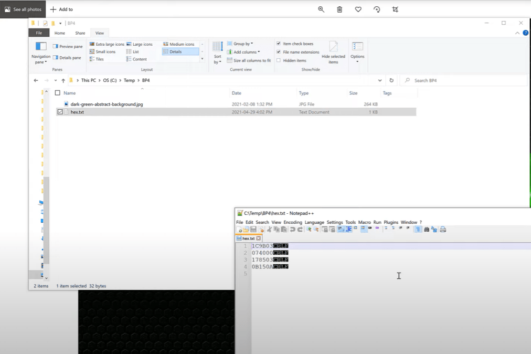The image size is (531, 354).
Task: Click the Photos delete trash icon
Action: coord(339,9)
